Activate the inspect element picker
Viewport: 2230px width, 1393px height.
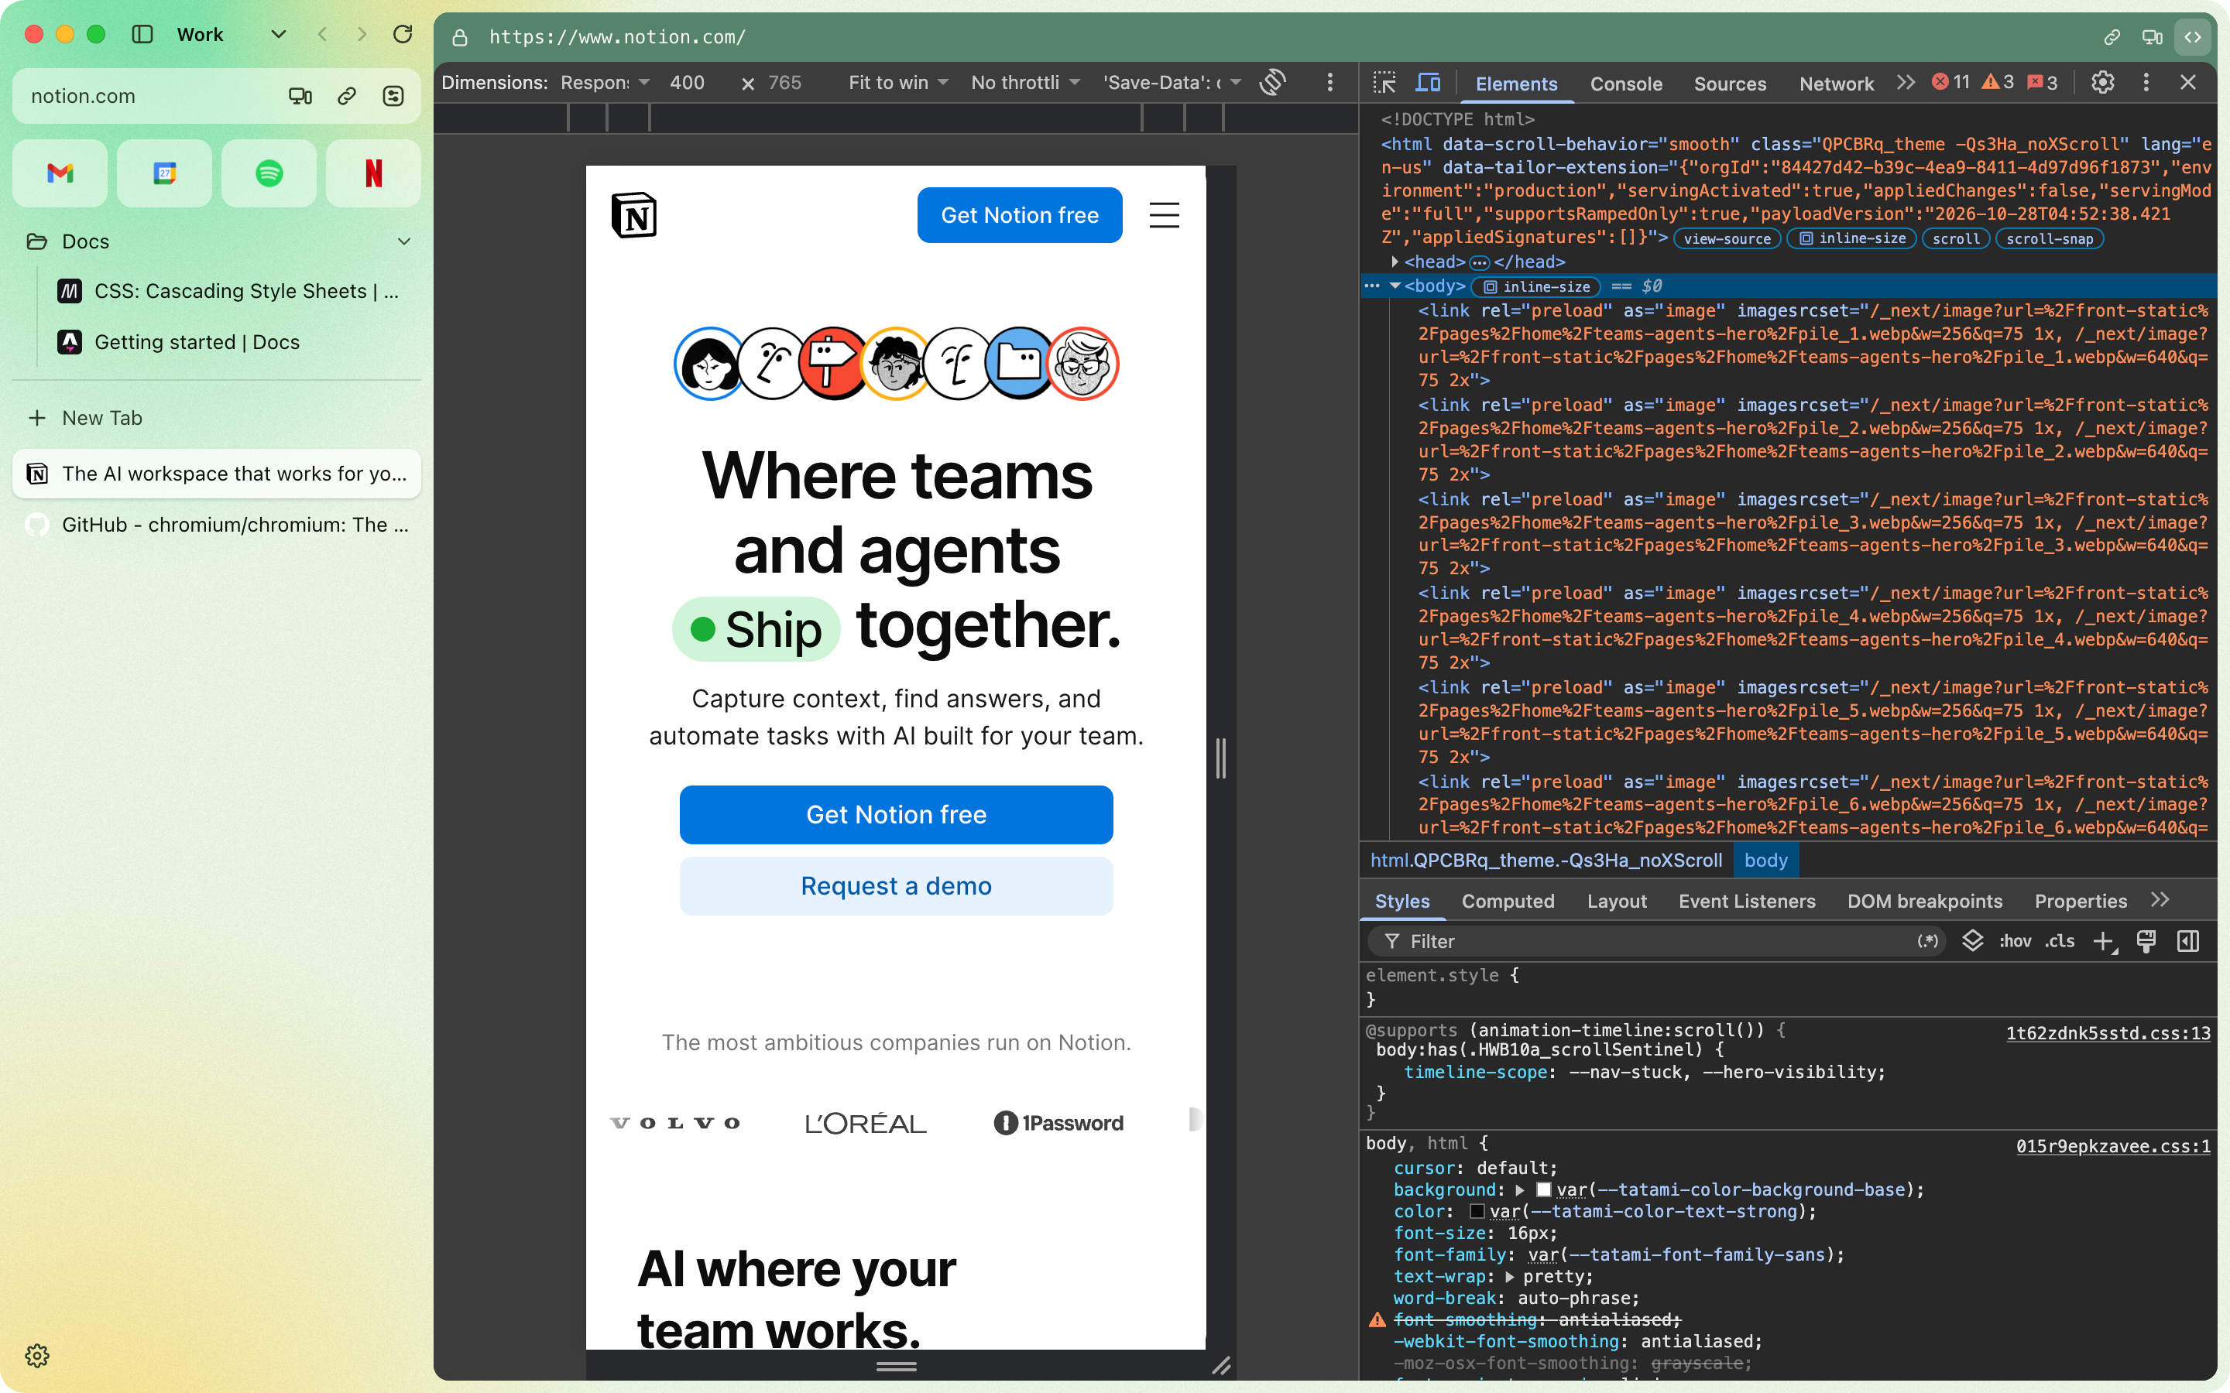tap(1384, 83)
